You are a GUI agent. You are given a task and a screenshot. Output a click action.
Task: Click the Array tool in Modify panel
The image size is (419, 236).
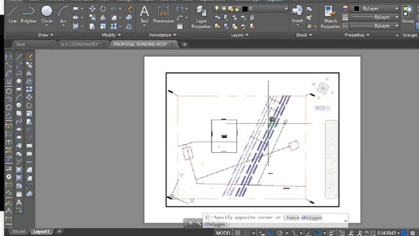coord(114,26)
